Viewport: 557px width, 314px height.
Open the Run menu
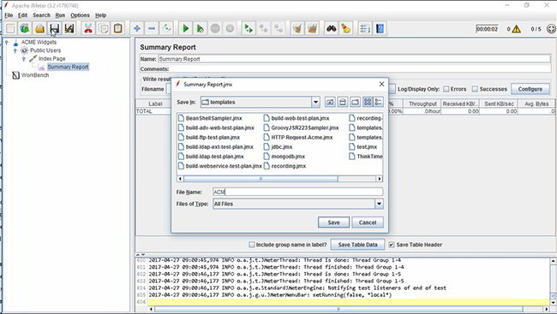[x=60, y=15]
